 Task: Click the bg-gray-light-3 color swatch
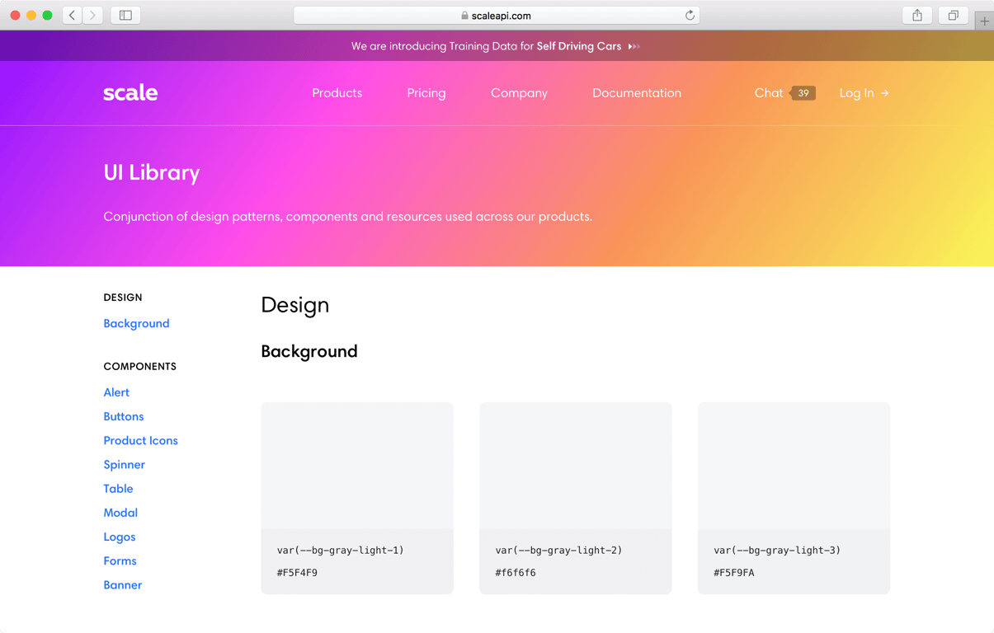click(x=794, y=466)
